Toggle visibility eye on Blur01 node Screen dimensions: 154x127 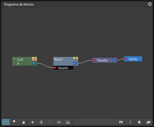pyautogui.click(x=76, y=58)
